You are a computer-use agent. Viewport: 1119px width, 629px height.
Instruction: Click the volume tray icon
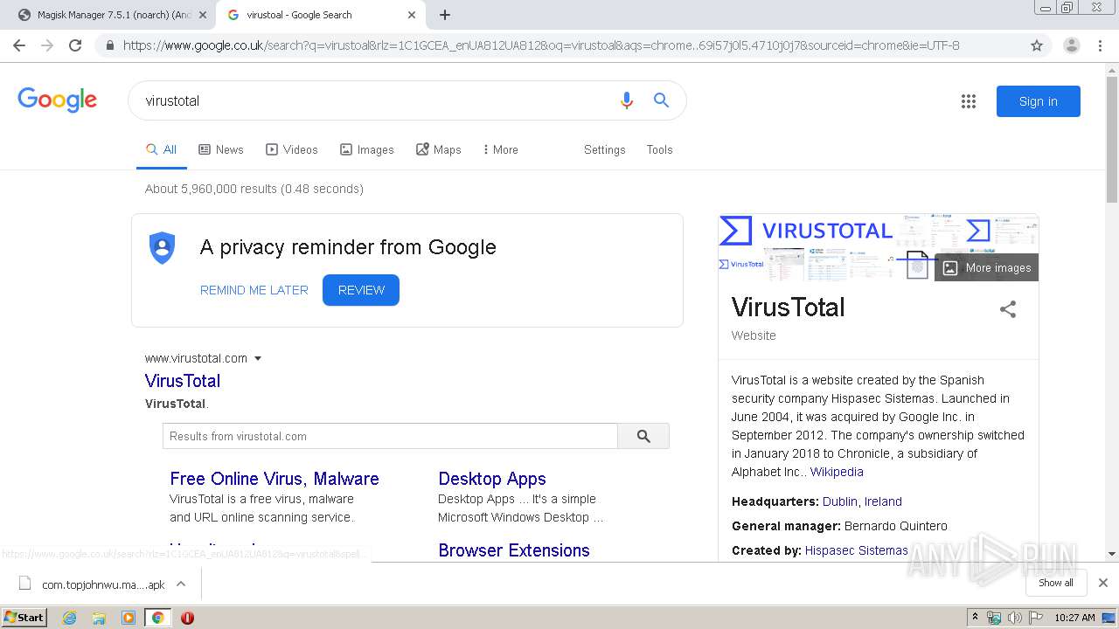[x=1014, y=618]
